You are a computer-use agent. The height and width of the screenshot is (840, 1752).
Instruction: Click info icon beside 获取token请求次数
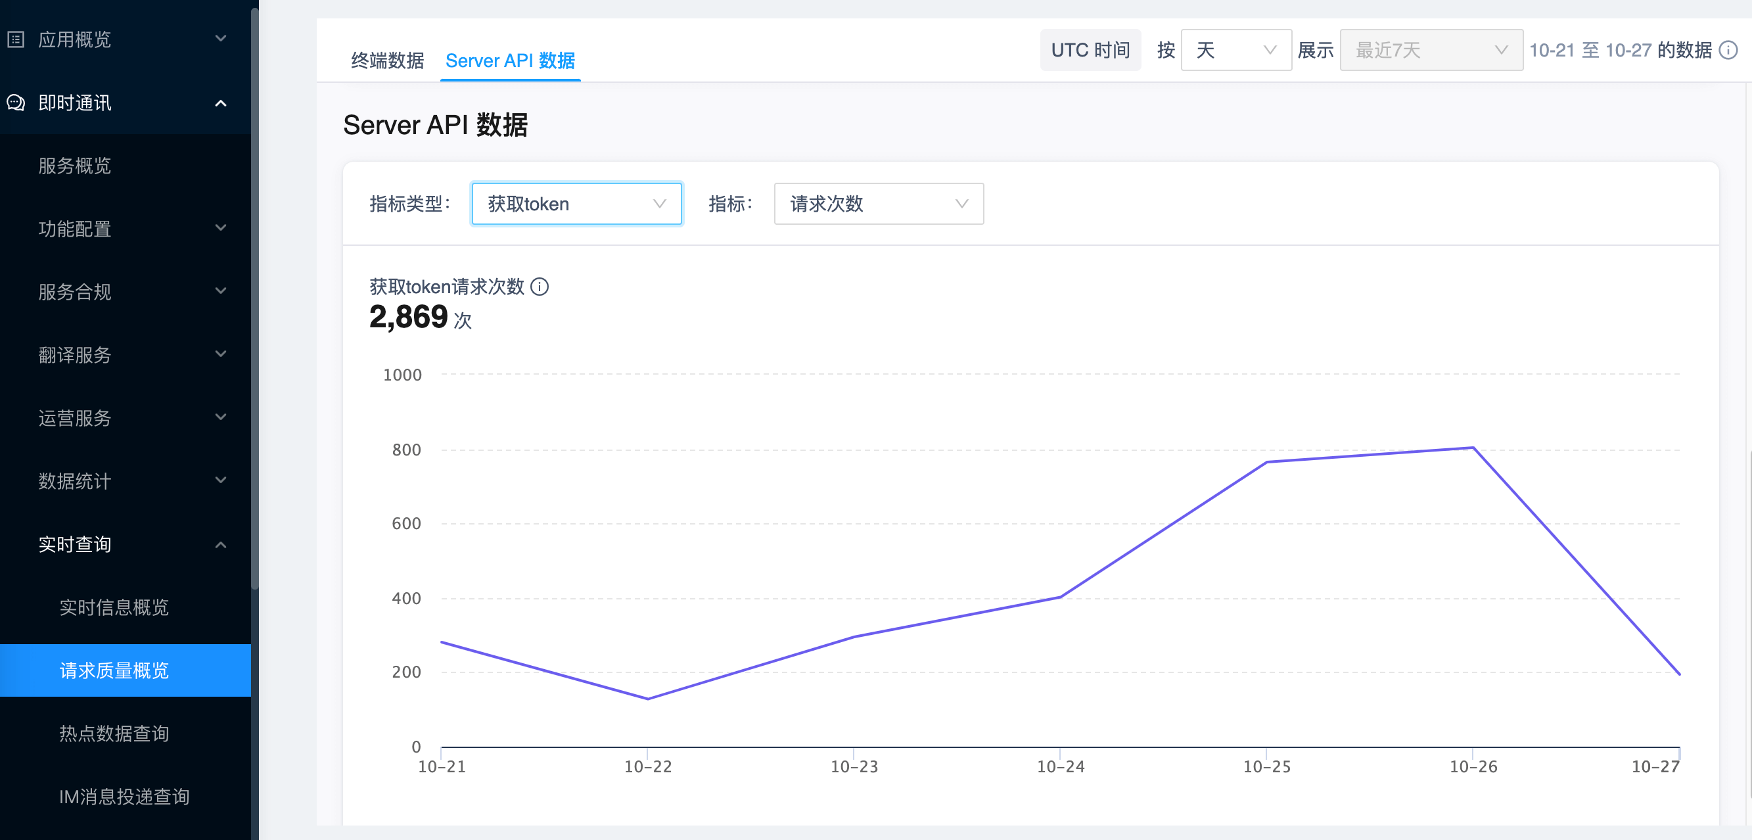(540, 287)
